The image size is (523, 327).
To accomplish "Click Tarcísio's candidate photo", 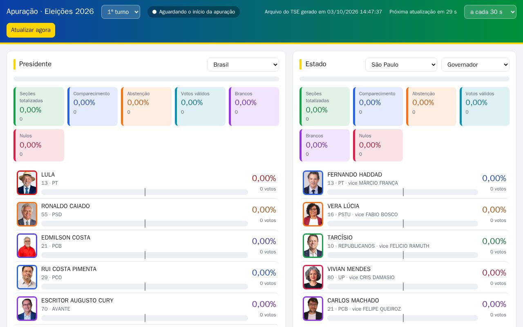I will coord(313,246).
